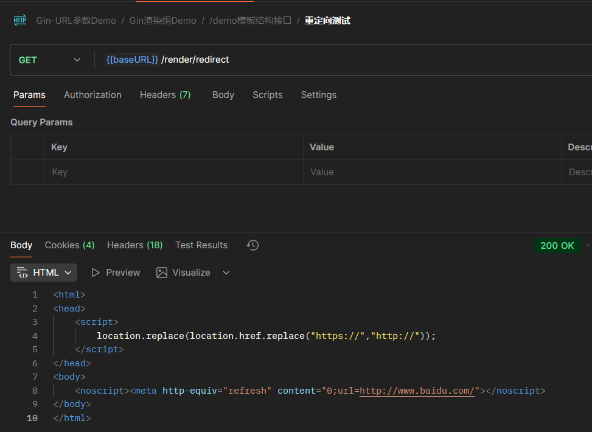Click the Visualize chart icon
592x432 pixels.
pos(162,273)
